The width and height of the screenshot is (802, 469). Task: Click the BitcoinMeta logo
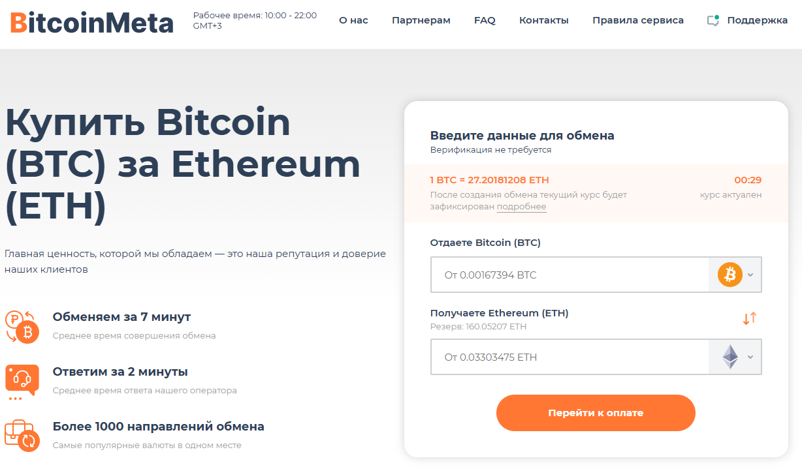coord(92,23)
